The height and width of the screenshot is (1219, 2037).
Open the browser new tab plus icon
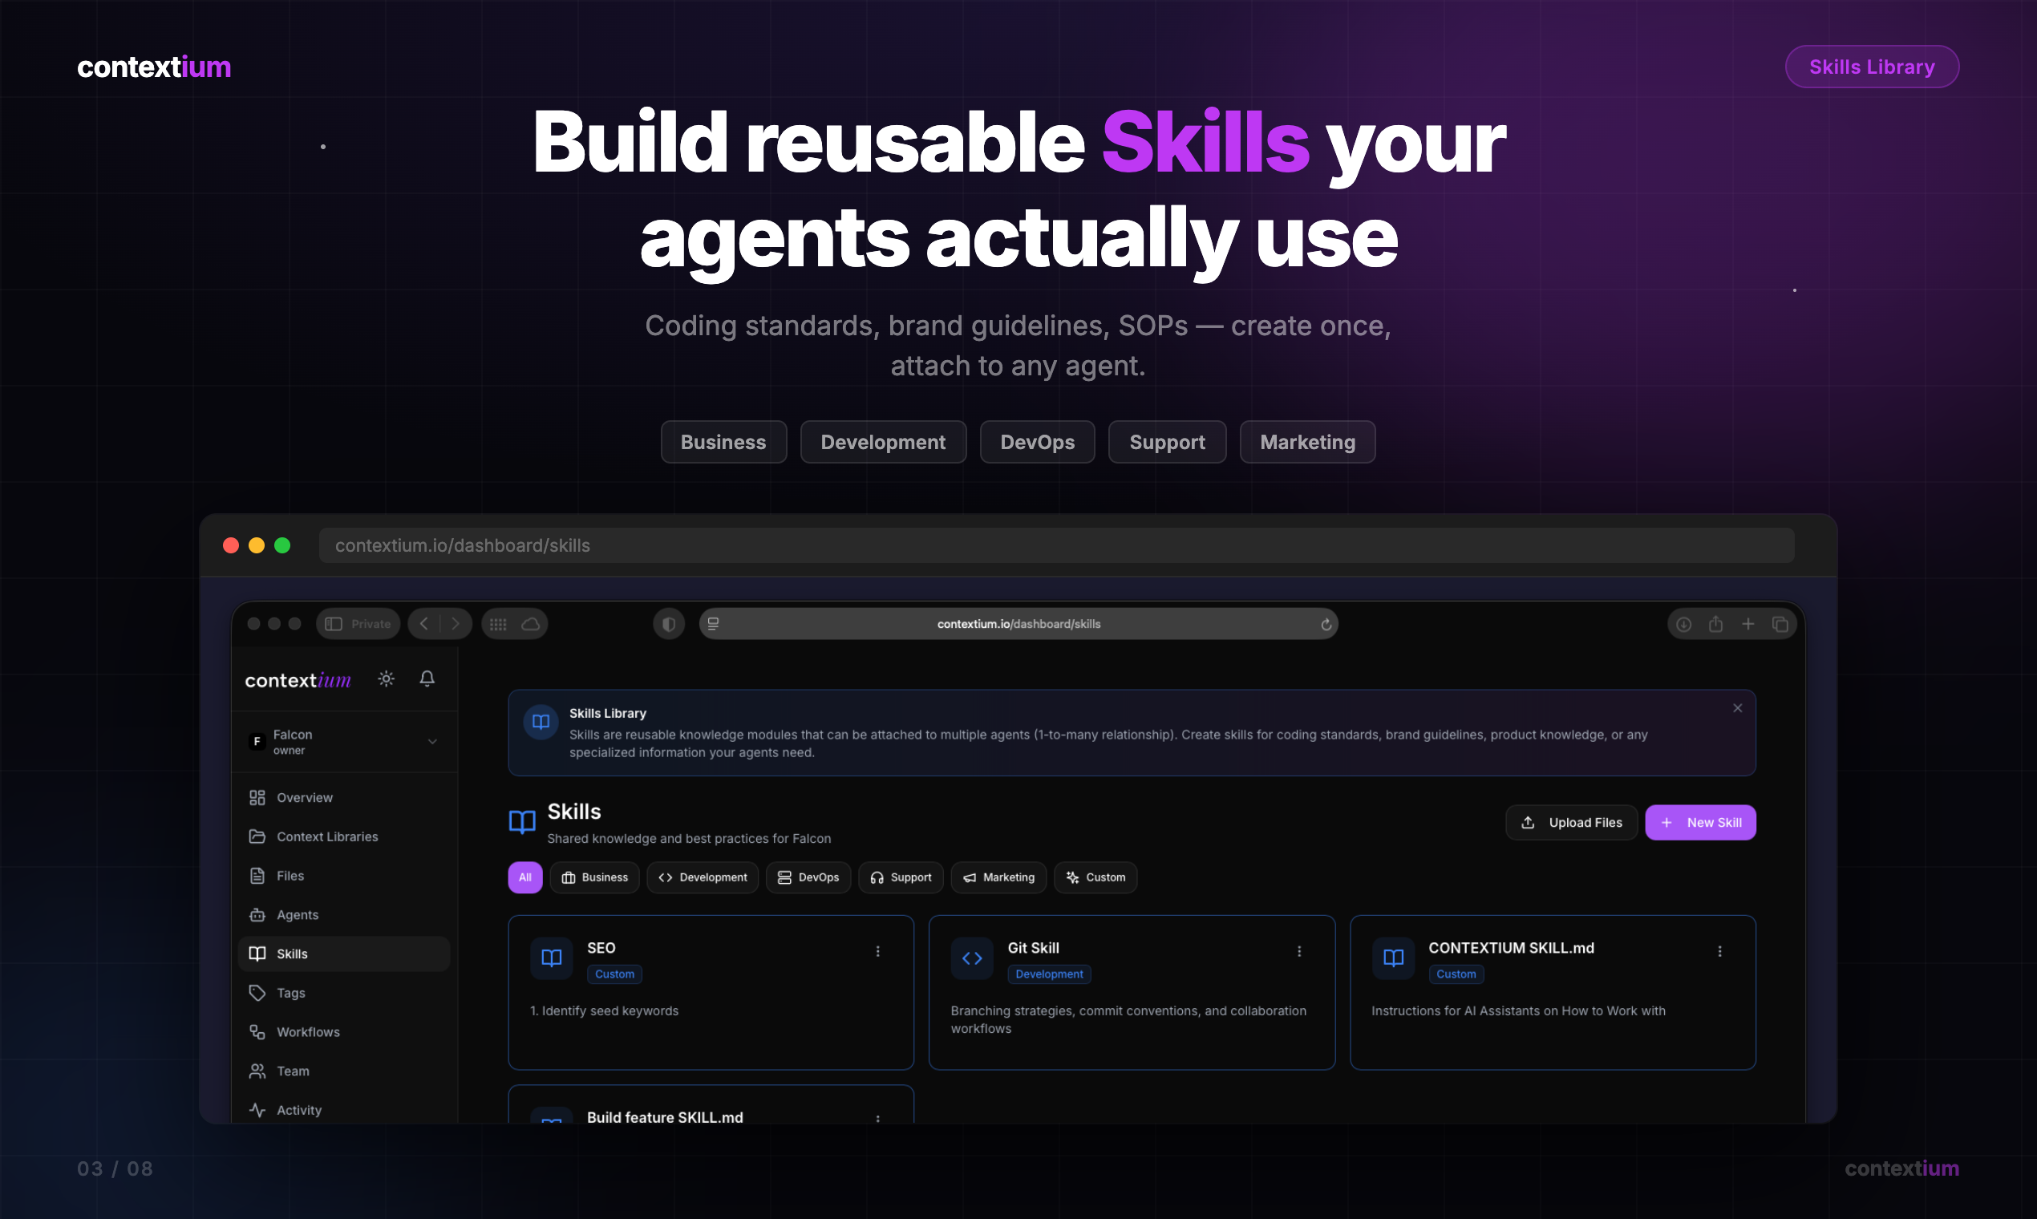1747,624
